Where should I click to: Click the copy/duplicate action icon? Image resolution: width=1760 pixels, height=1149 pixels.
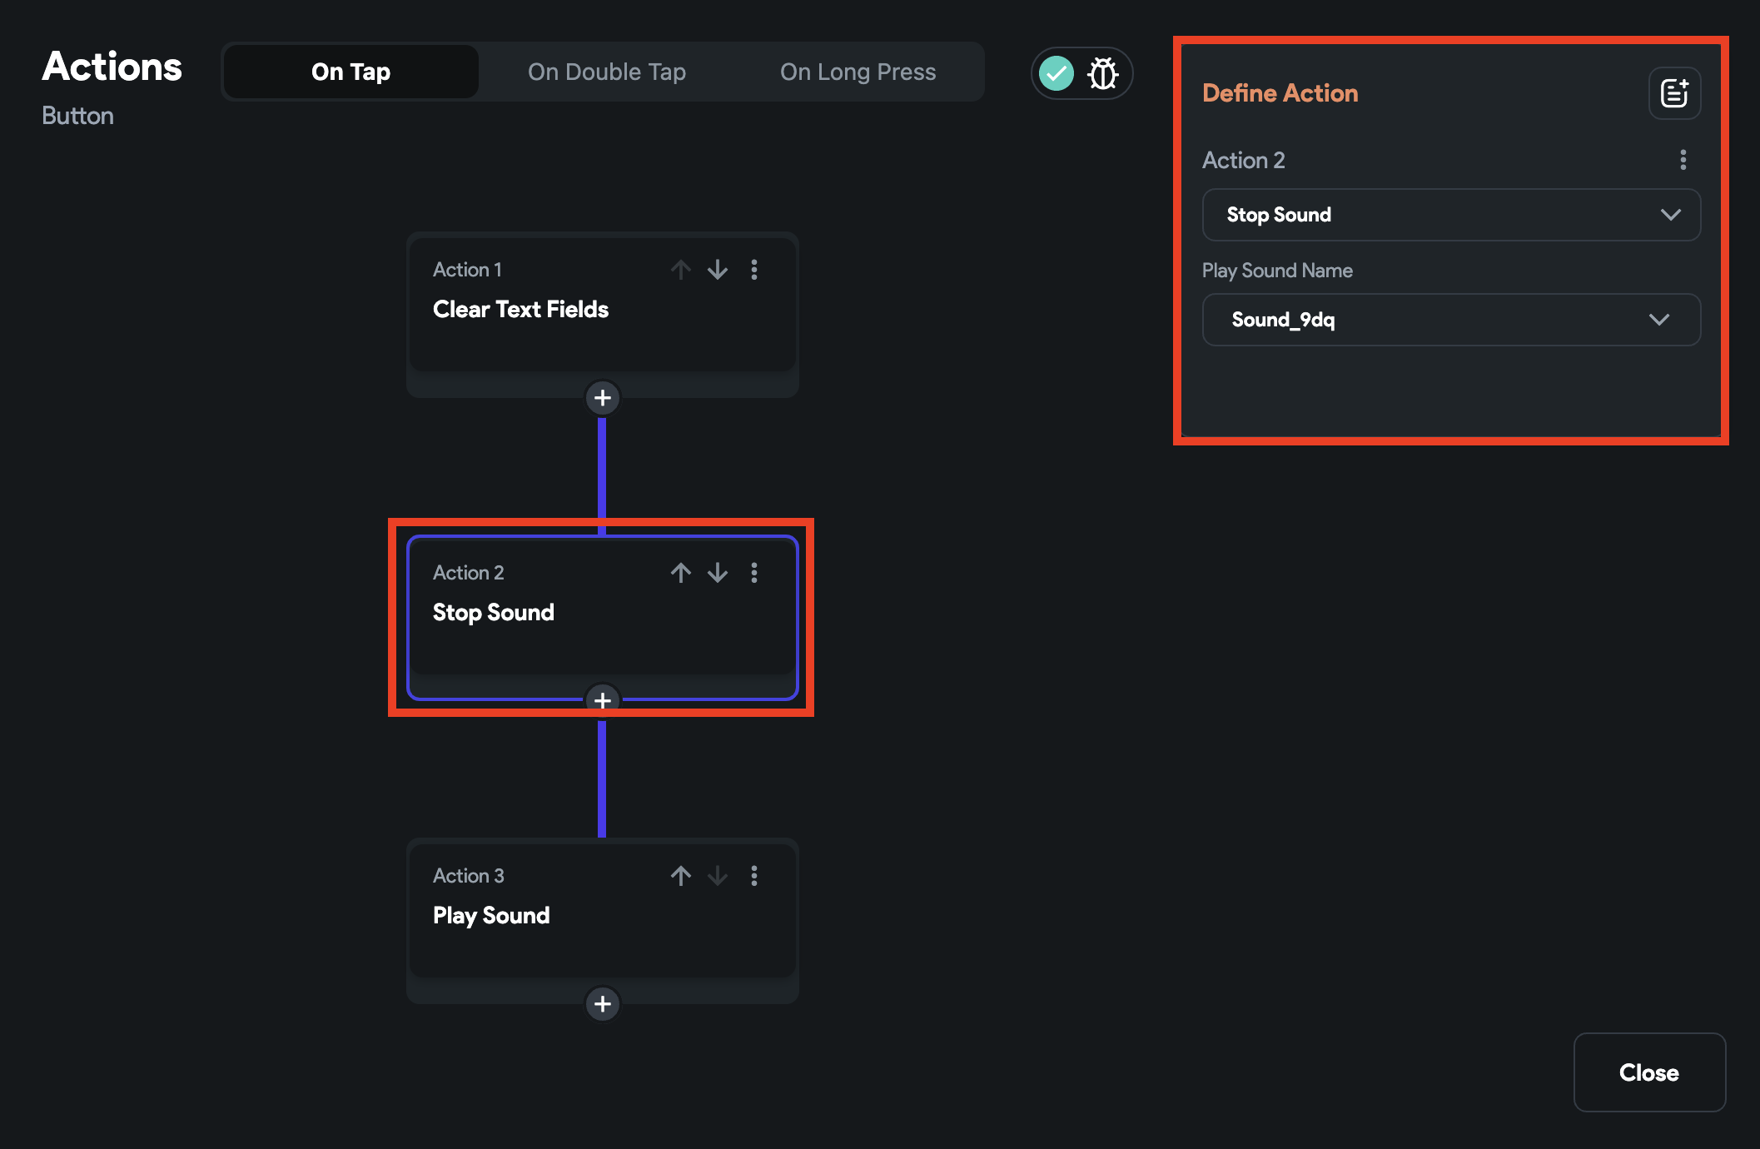[1673, 92]
